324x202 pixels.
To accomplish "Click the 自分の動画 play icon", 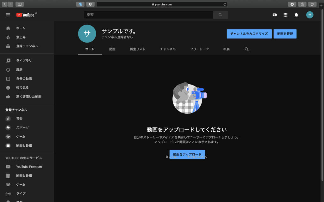I will (x=8, y=79).
